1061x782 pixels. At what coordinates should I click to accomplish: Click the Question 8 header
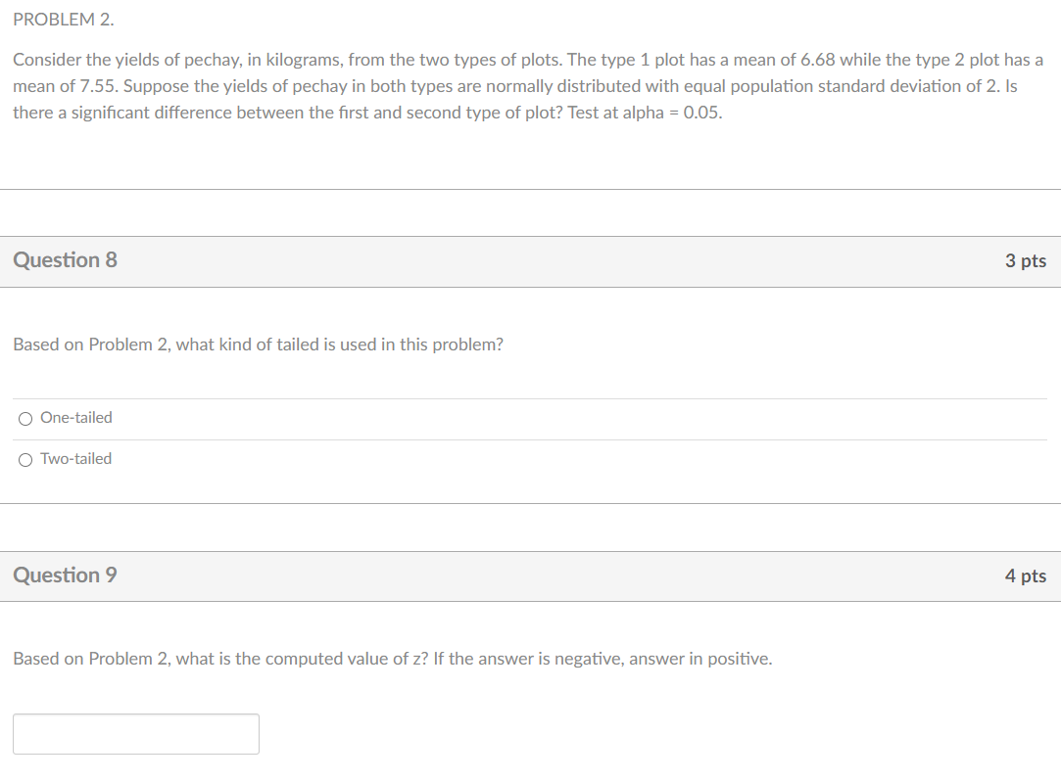tap(65, 260)
